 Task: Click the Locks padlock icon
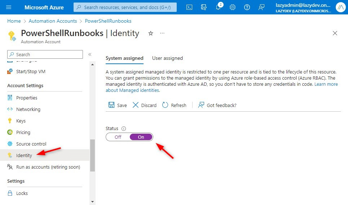click(10, 193)
